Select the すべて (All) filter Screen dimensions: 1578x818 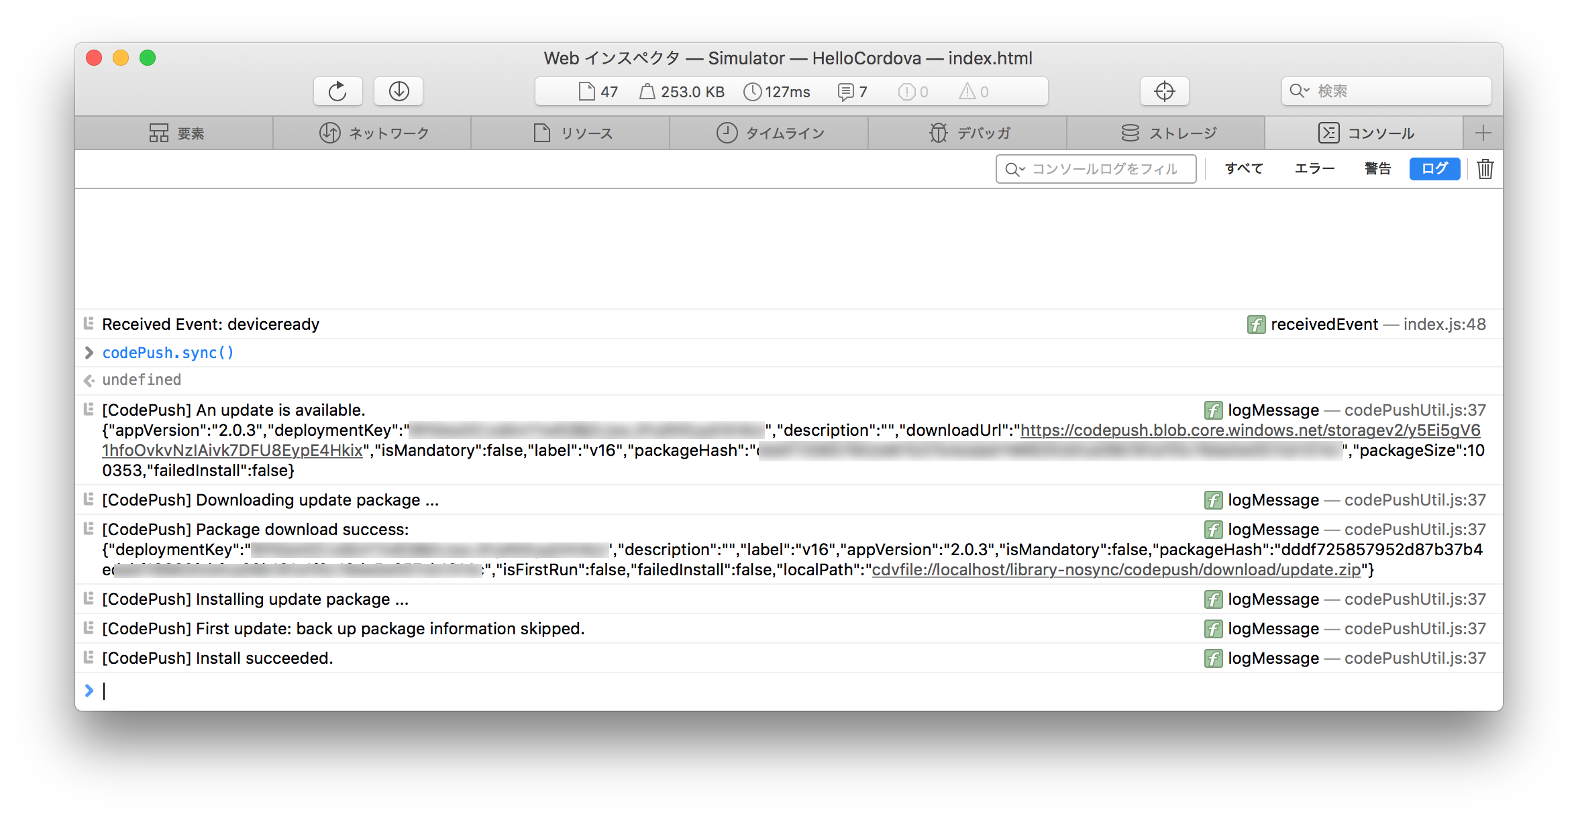coord(1243,169)
